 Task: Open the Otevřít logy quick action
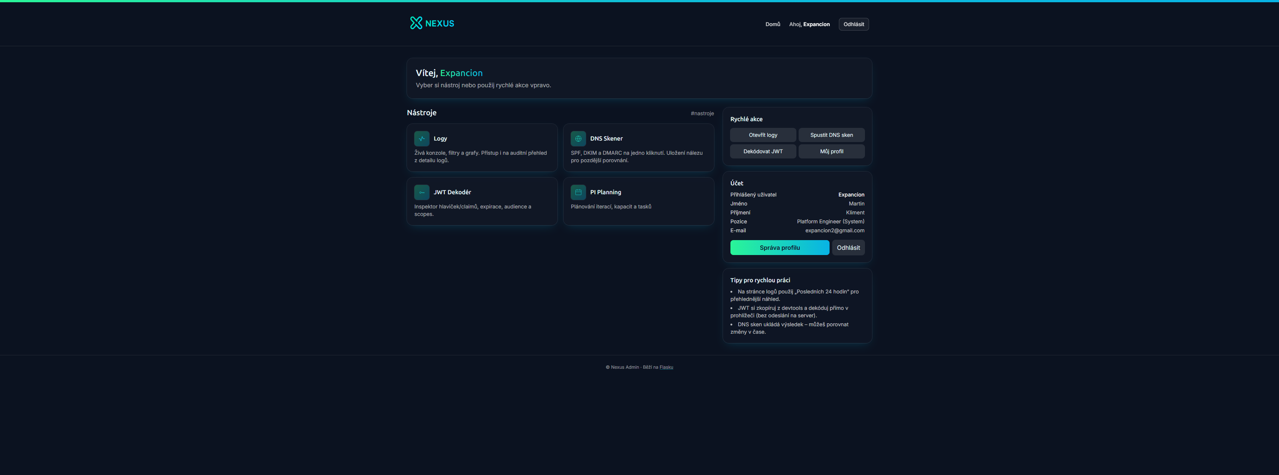tap(762, 135)
